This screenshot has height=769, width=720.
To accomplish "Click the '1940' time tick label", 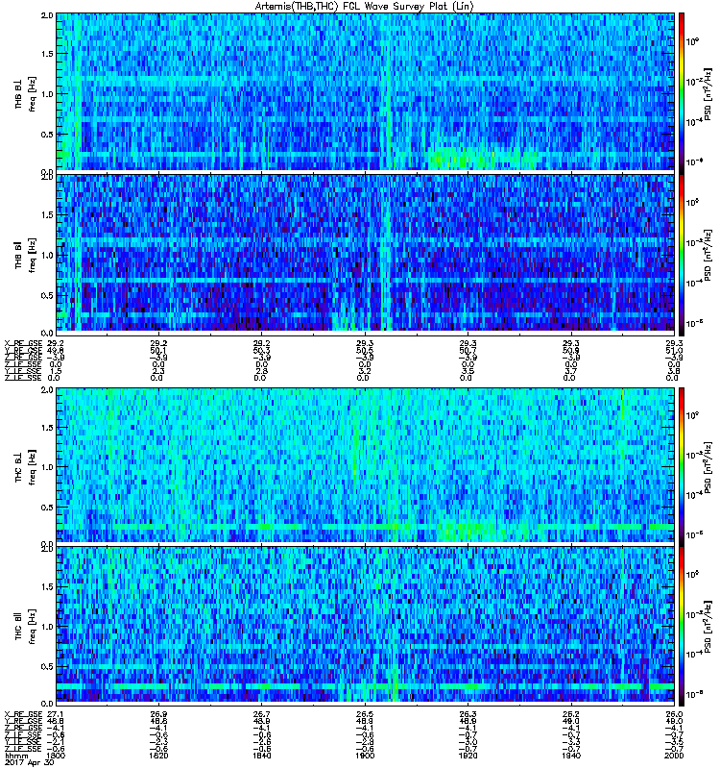I will pyautogui.click(x=571, y=756).
